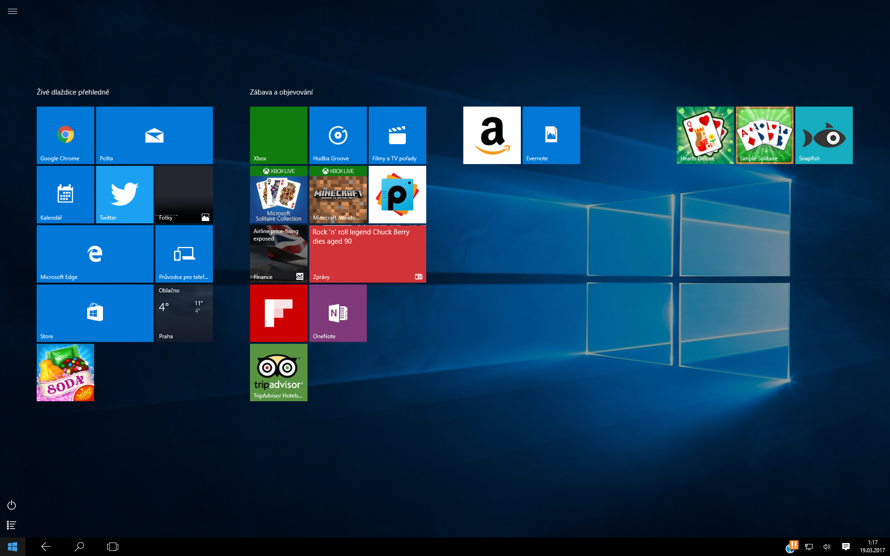Viewport: 890px width, 556px height.
Task: Launch Candy Crush Soda tile
Action: coord(65,373)
